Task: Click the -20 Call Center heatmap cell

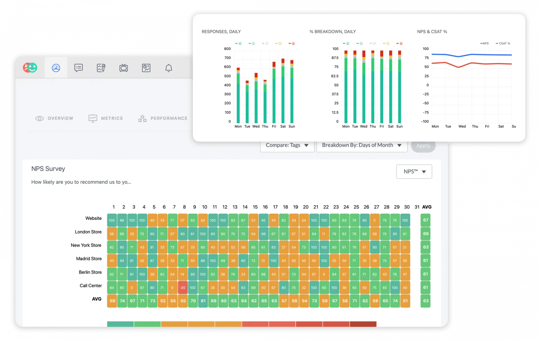Action: coord(182,288)
